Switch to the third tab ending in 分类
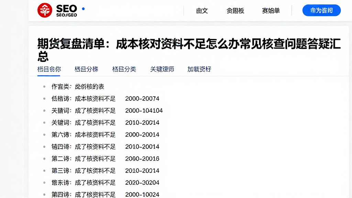Viewport: 352px width, 198px height. 124,69
